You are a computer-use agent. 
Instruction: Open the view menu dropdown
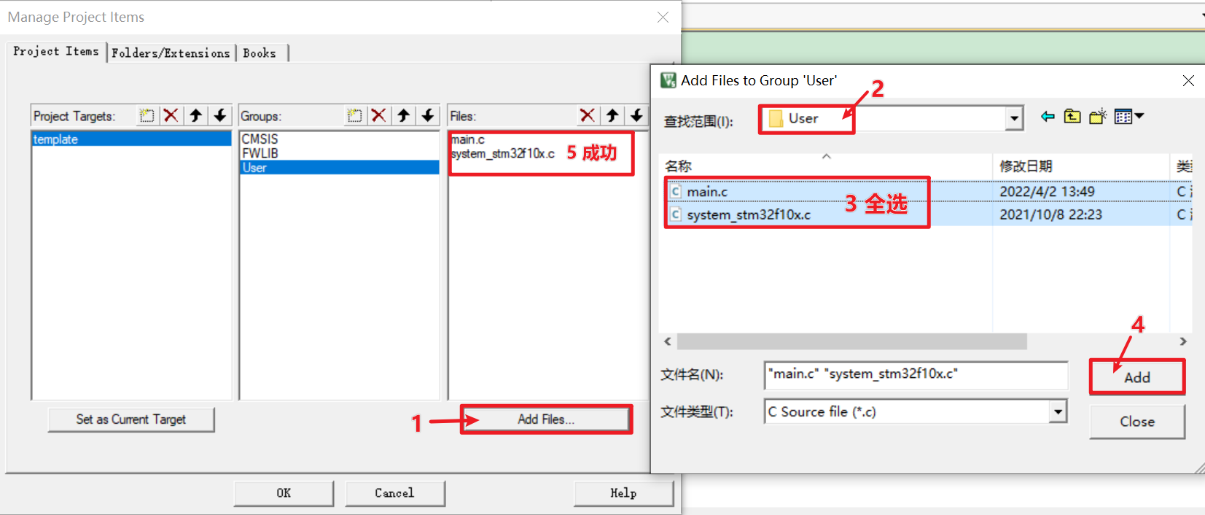pyautogui.click(x=1129, y=117)
